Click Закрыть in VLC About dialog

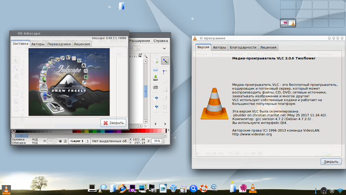tap(331, 162)
